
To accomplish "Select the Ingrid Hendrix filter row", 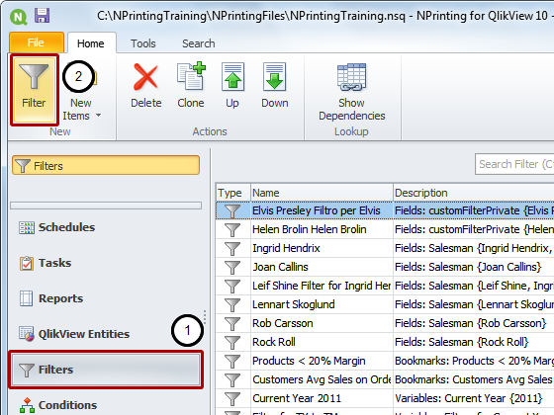I will (385, 248).
